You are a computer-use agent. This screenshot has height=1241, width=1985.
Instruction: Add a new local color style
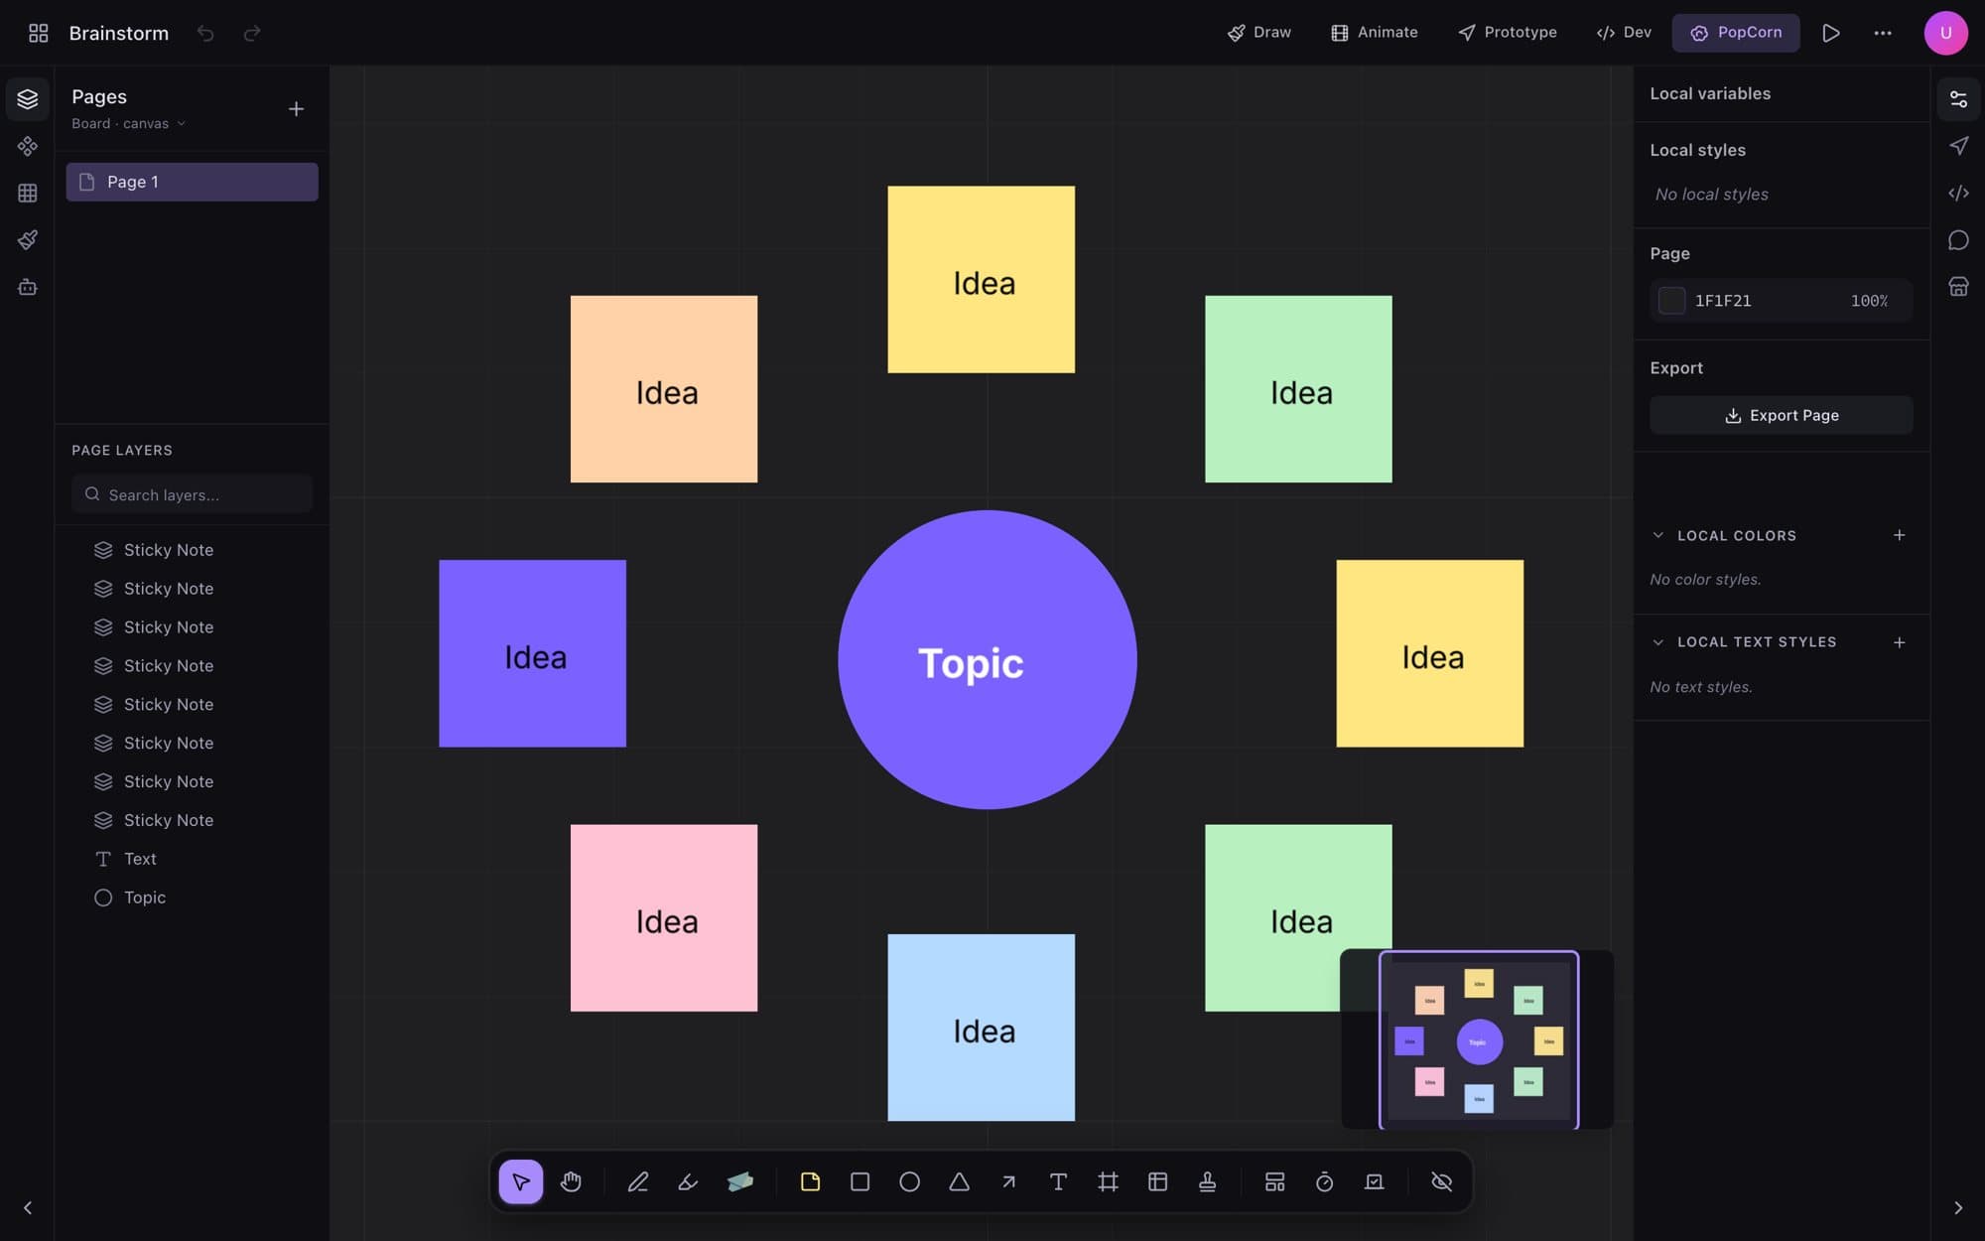click(1899, 535)
